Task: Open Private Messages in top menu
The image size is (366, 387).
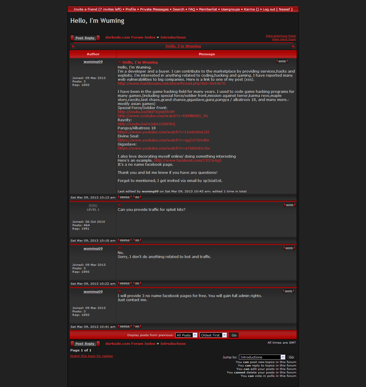Action: coord(154,9)
